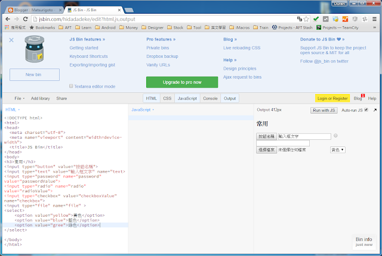
Task: Bookmark this page with the star icon
Action: (x=306, y=19)
